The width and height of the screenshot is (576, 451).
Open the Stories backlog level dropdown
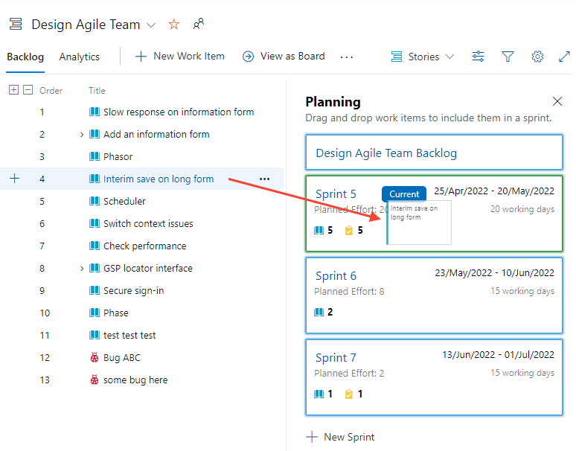point(423,57)
